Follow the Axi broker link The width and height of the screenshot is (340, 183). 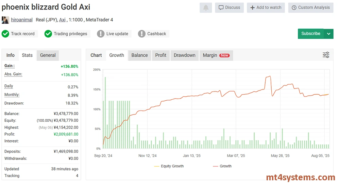(x=62, y=20)
